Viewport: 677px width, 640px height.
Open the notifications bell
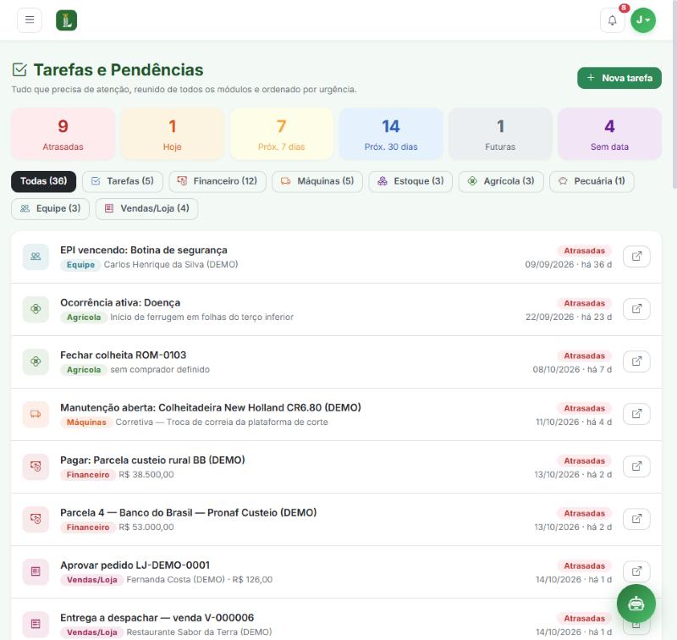click(612, 20)
